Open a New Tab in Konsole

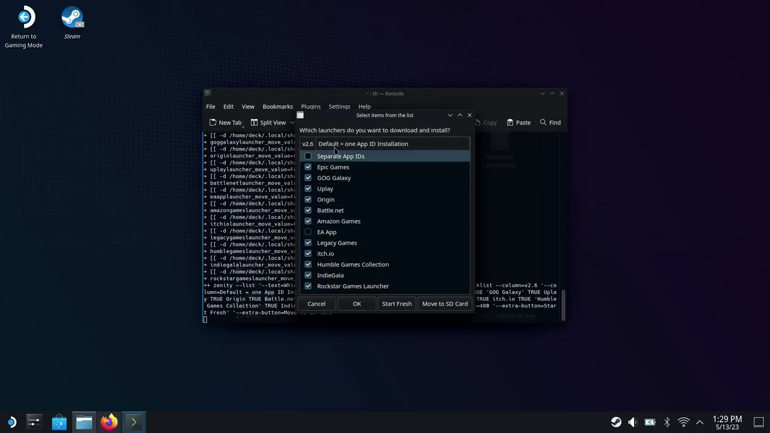pyautogui.click(x=226, y=123)
